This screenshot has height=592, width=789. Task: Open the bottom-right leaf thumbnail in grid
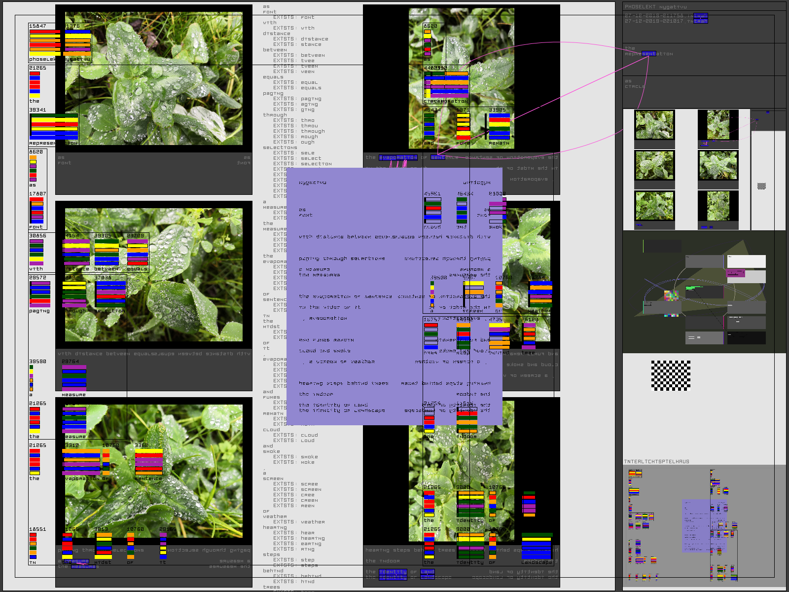(718, 206)
